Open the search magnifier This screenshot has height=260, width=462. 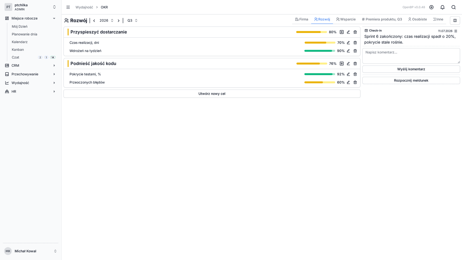click(x=454, y=7)
